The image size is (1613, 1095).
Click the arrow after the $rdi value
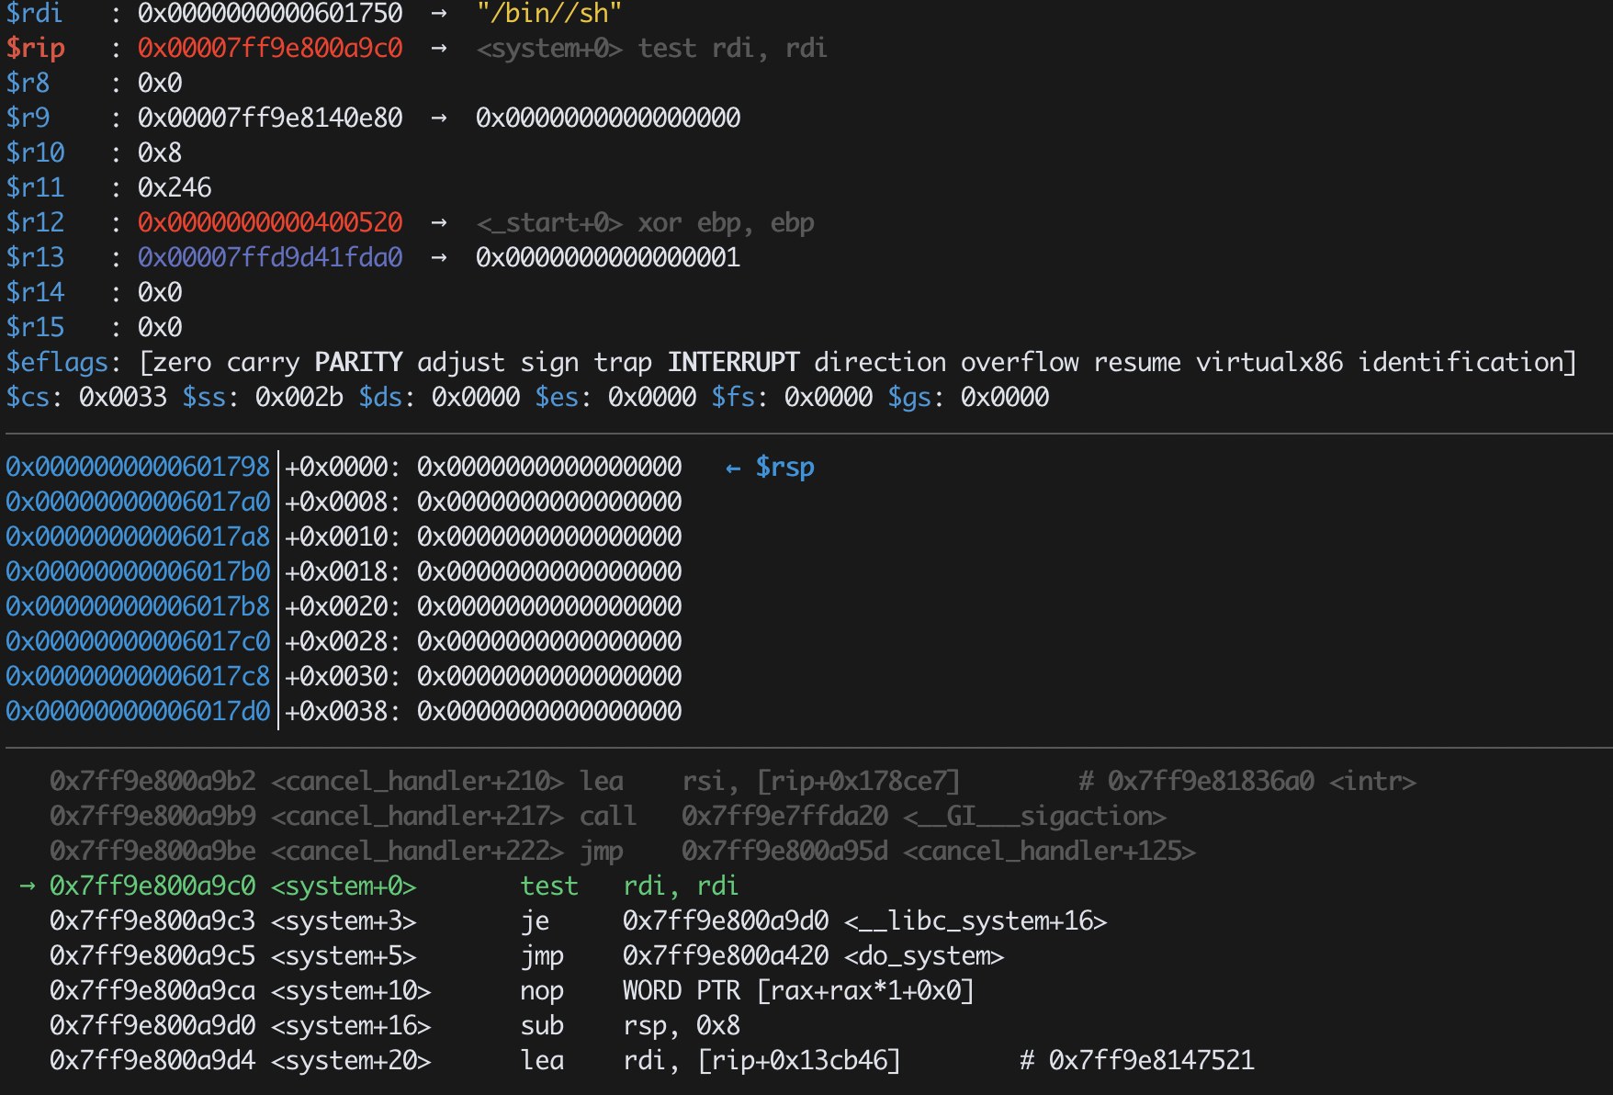[x=439, y=13]
